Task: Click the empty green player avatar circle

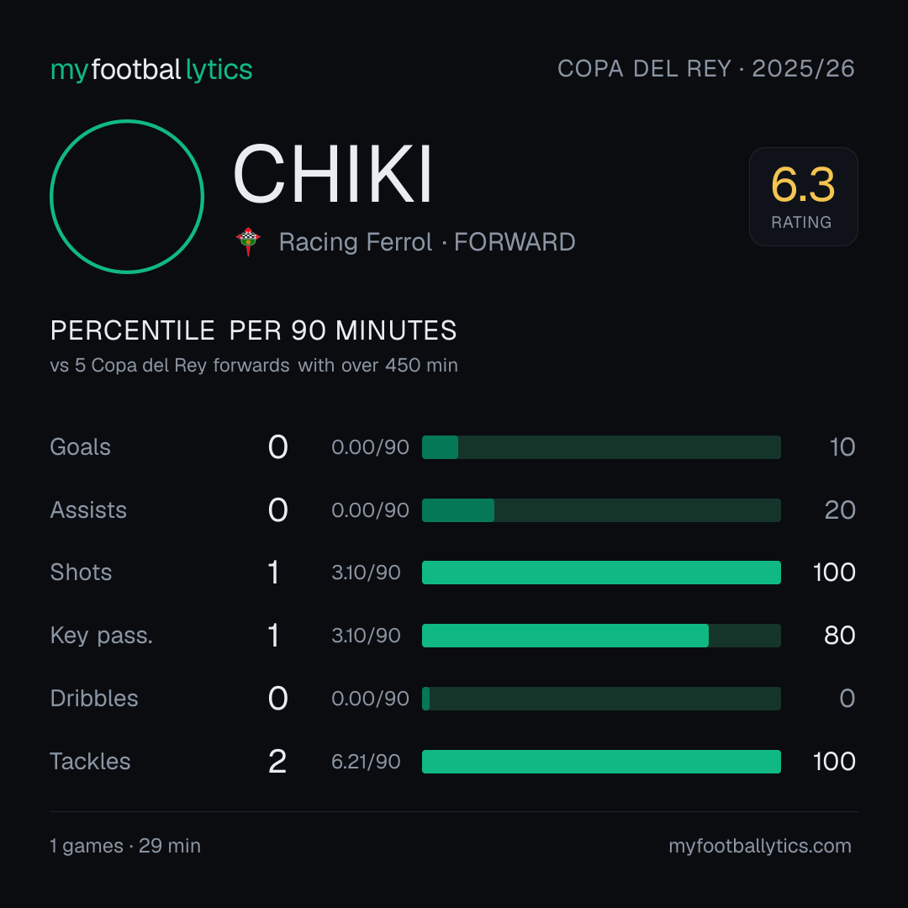Action: click(x=127, y=196)
